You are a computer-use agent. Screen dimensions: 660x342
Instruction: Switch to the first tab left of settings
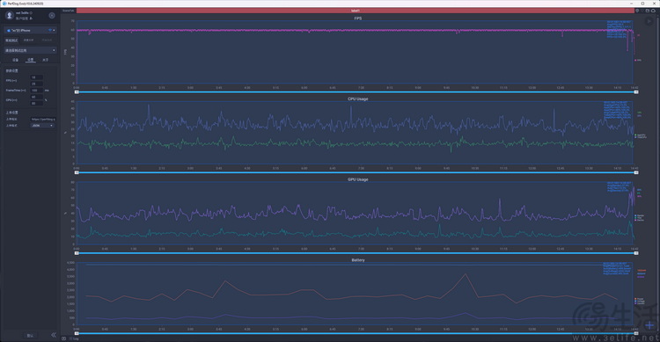(x=15, y=60)
